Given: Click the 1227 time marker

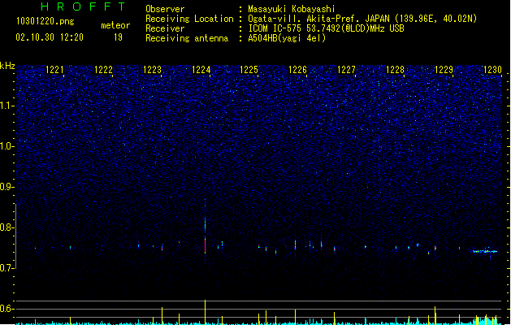Looking at the screenshot, I should 346,70.
